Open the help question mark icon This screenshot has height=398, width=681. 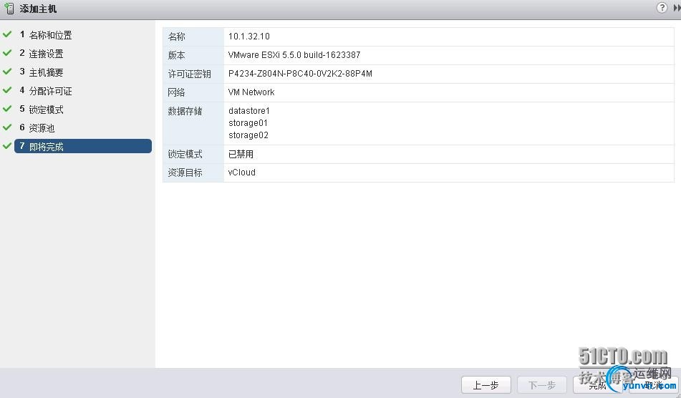pos(662,8)
